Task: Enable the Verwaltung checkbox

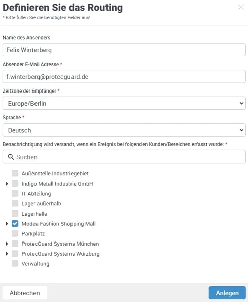Action: 15,264
